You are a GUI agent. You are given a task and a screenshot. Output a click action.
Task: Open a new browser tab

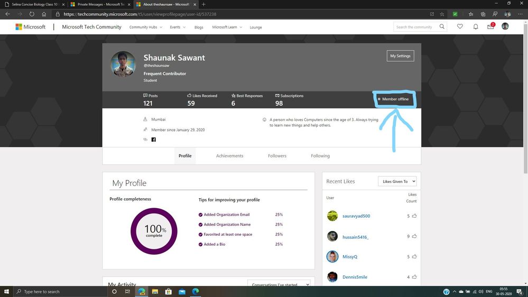coord(203,4)
